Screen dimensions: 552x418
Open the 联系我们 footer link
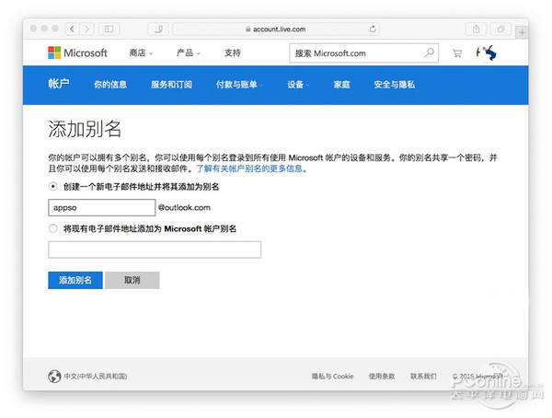coord(423,377)
